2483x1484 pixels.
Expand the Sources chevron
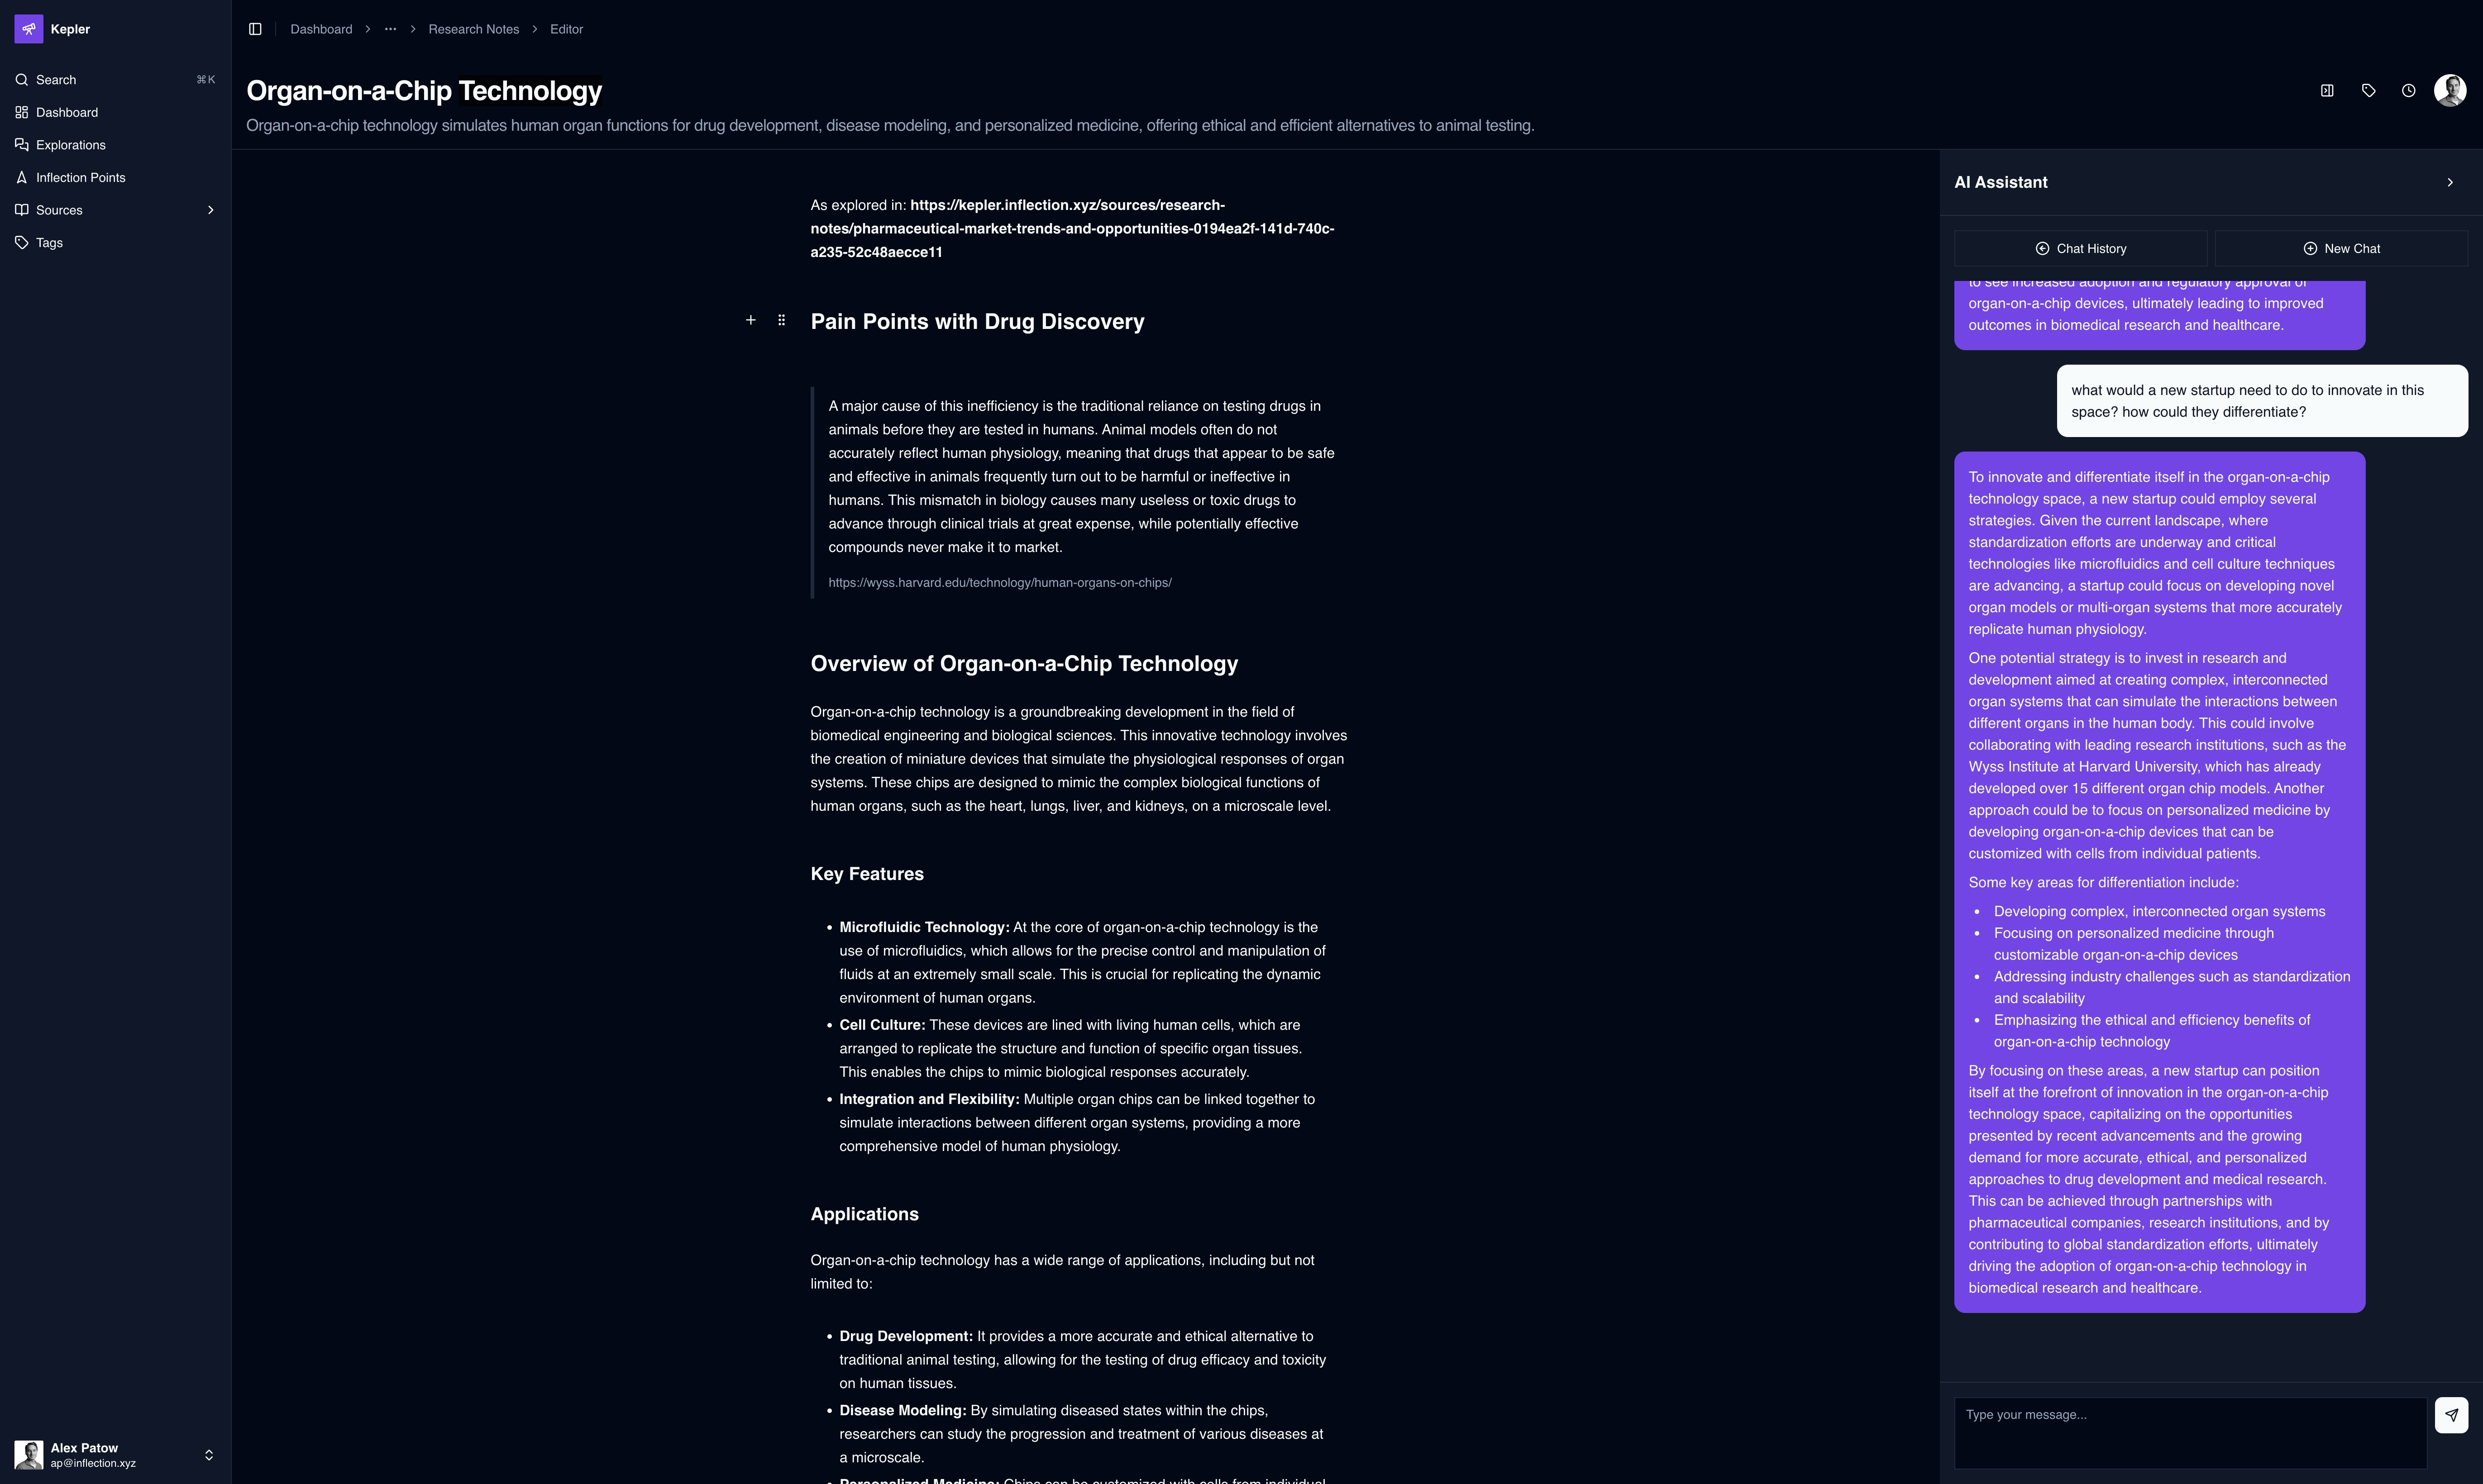click(x=210, y=210)
